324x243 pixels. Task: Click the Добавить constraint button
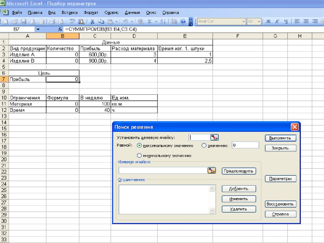[x=239, y=189]
